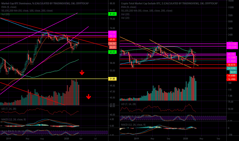Click the Vol (20) legend on BTC Dominance chart
Viewport: 239px width, 141px height.
coord(6,14)
